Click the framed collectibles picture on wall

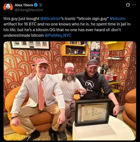coord(30,45)
